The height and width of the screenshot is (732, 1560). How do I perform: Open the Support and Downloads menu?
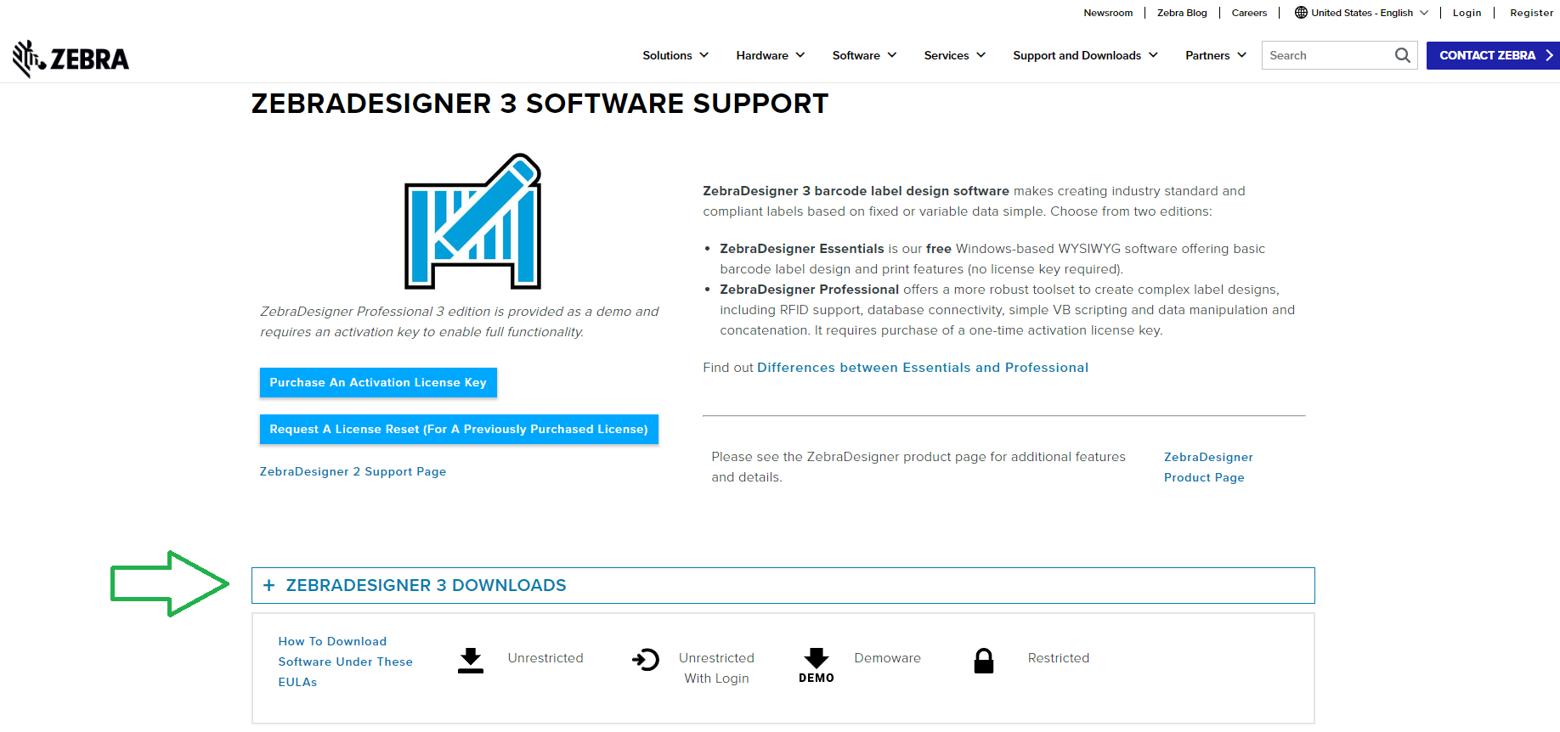coord(1085,55)
